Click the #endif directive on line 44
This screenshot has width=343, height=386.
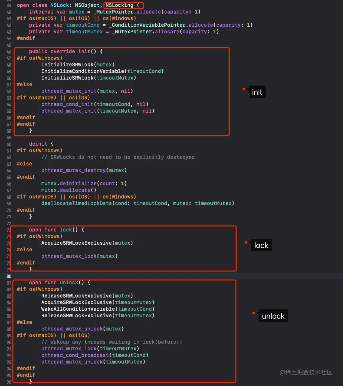(x=26, y=38)
